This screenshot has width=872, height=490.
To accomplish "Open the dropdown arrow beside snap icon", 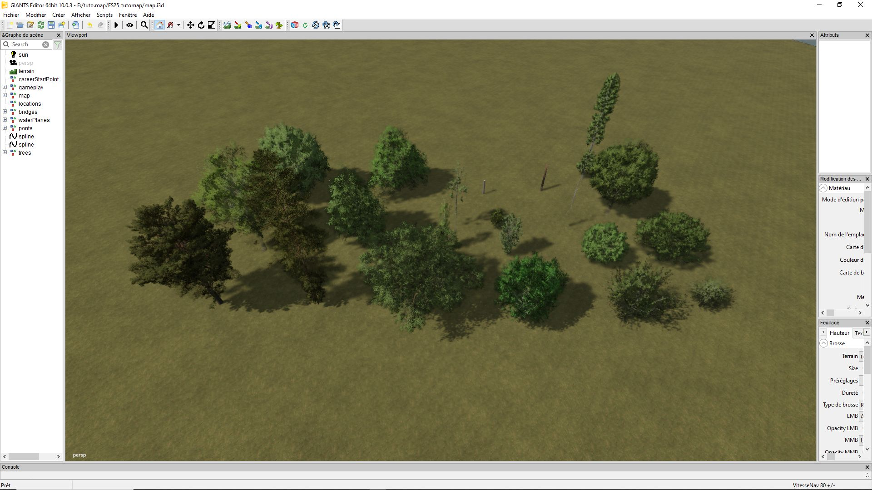I will pyautogui.click(x=178, y=25).
